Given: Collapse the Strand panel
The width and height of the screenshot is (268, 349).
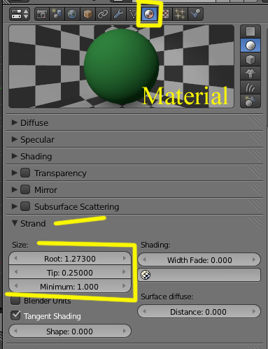Looking at the screenshot, I should coord(15,223).
